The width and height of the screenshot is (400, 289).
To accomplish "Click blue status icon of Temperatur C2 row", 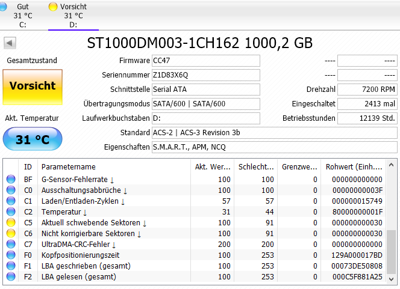I will click(11, 211).
